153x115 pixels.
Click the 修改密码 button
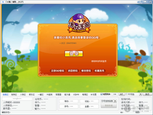pyautogui.click(x=86, y=71)
